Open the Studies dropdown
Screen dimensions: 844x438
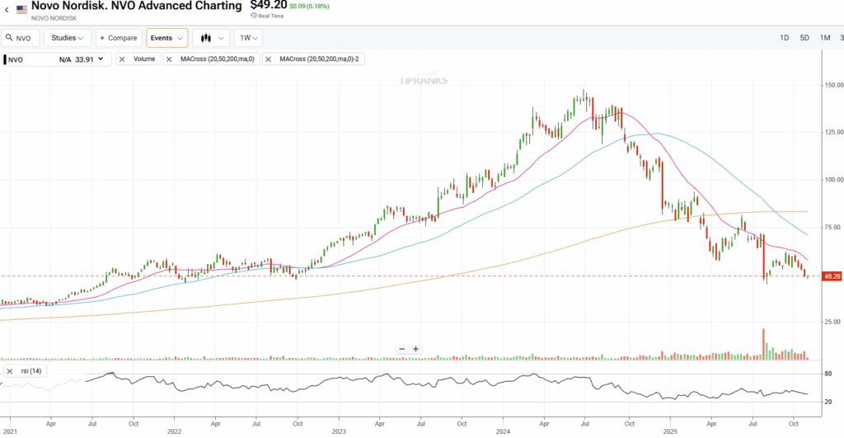tap(67, 38)
